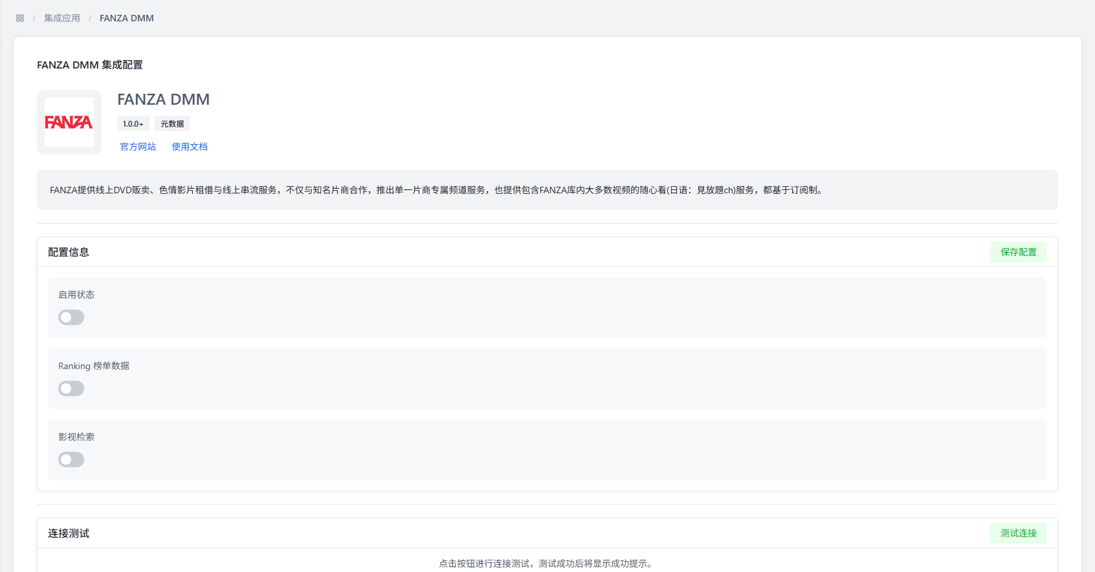Go back to 集成应用 breadcrumb
Viewport: 1095px width, 572px height.
click(62, 18)
